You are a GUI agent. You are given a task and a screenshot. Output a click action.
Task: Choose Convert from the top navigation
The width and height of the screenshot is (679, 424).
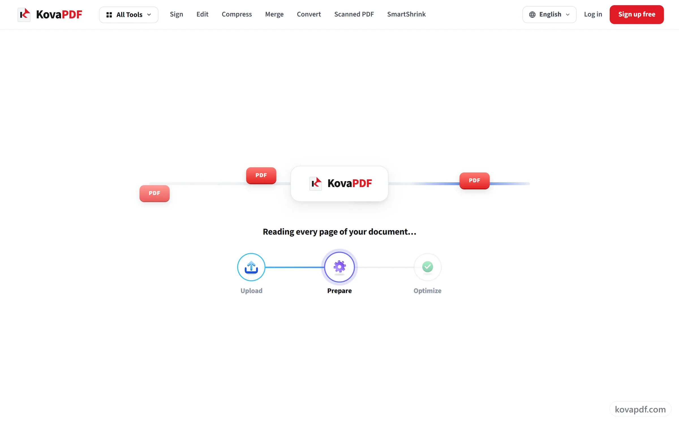tap(309, 14)
